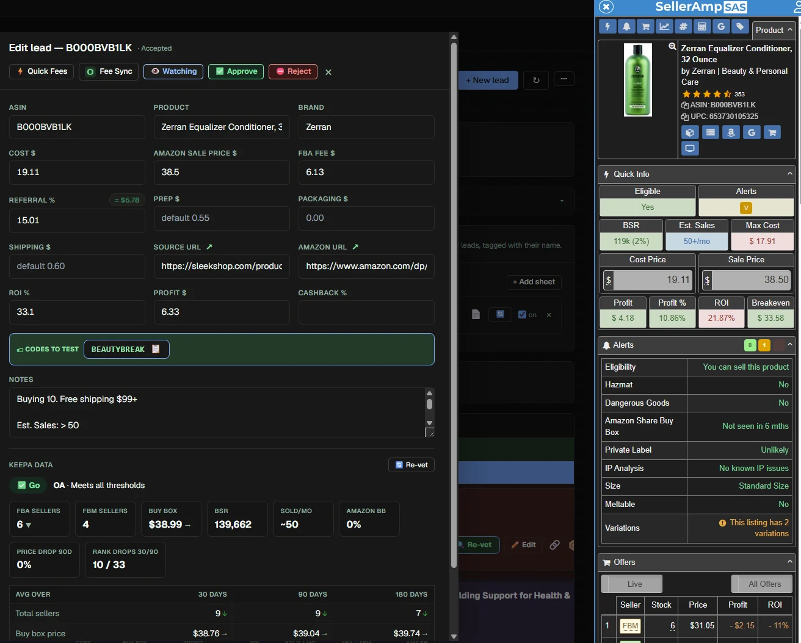Copy the ASIN using its copy icon
The image size is (801, 643).
tap(685, 105)
